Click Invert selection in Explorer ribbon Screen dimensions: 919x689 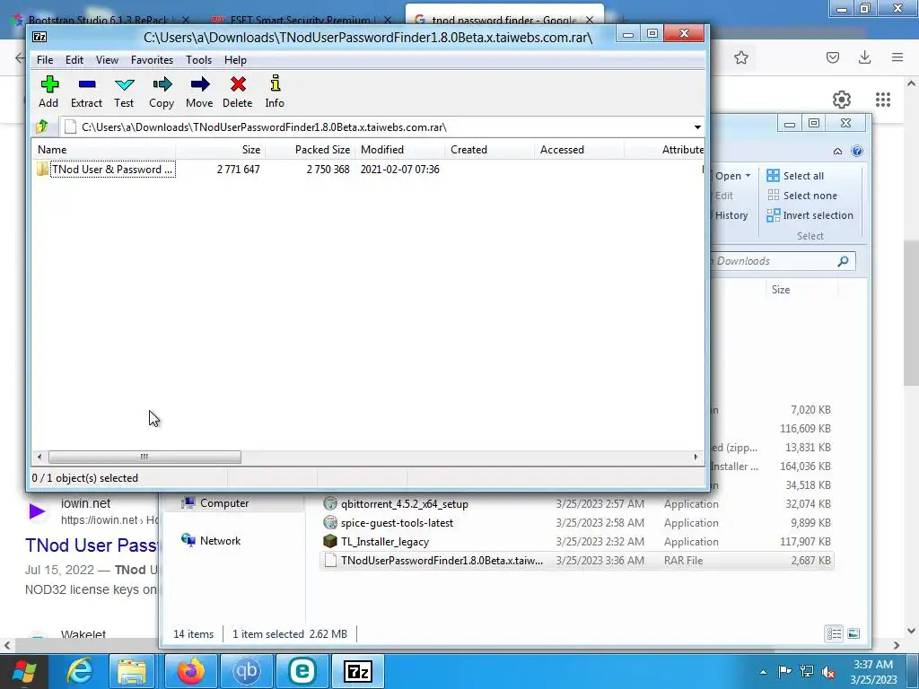(x=810, y=215)
